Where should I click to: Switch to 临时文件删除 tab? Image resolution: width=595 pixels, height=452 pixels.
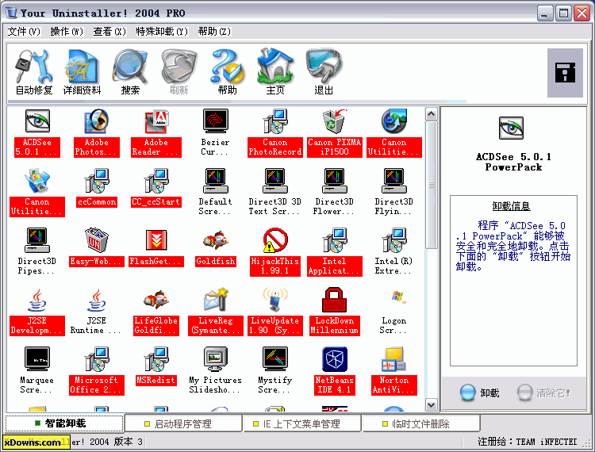(420, 423)
